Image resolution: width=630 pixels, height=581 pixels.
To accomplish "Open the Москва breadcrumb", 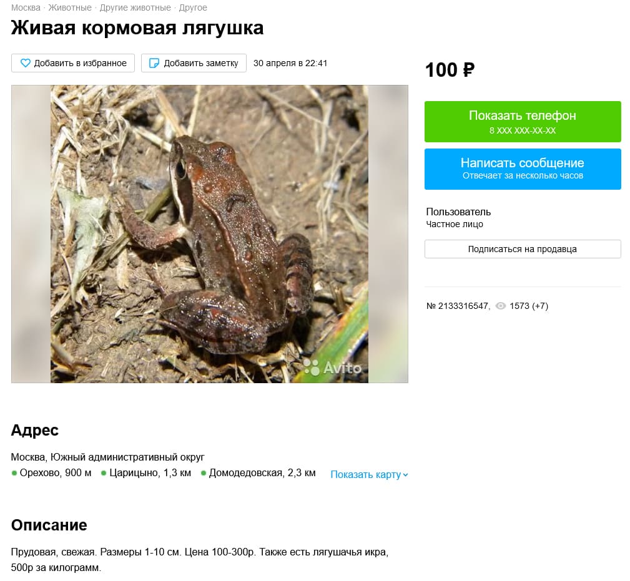I will click(x=26, y=7).
